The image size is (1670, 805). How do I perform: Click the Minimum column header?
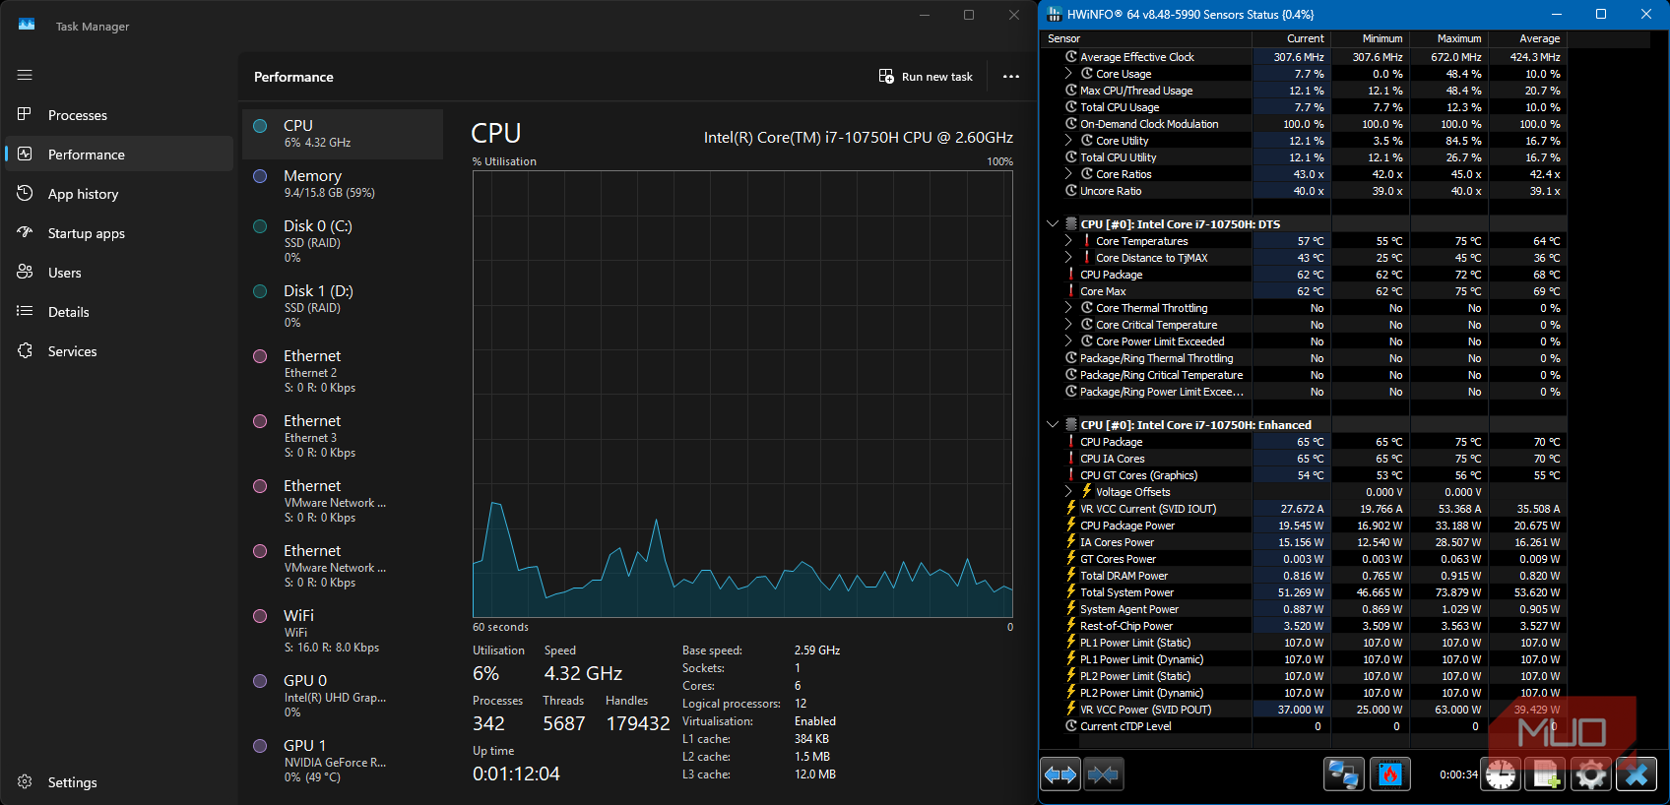pos(1371,38)
